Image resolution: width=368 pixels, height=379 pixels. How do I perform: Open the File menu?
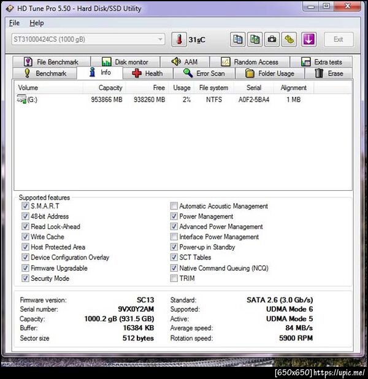tap(14, 23)
